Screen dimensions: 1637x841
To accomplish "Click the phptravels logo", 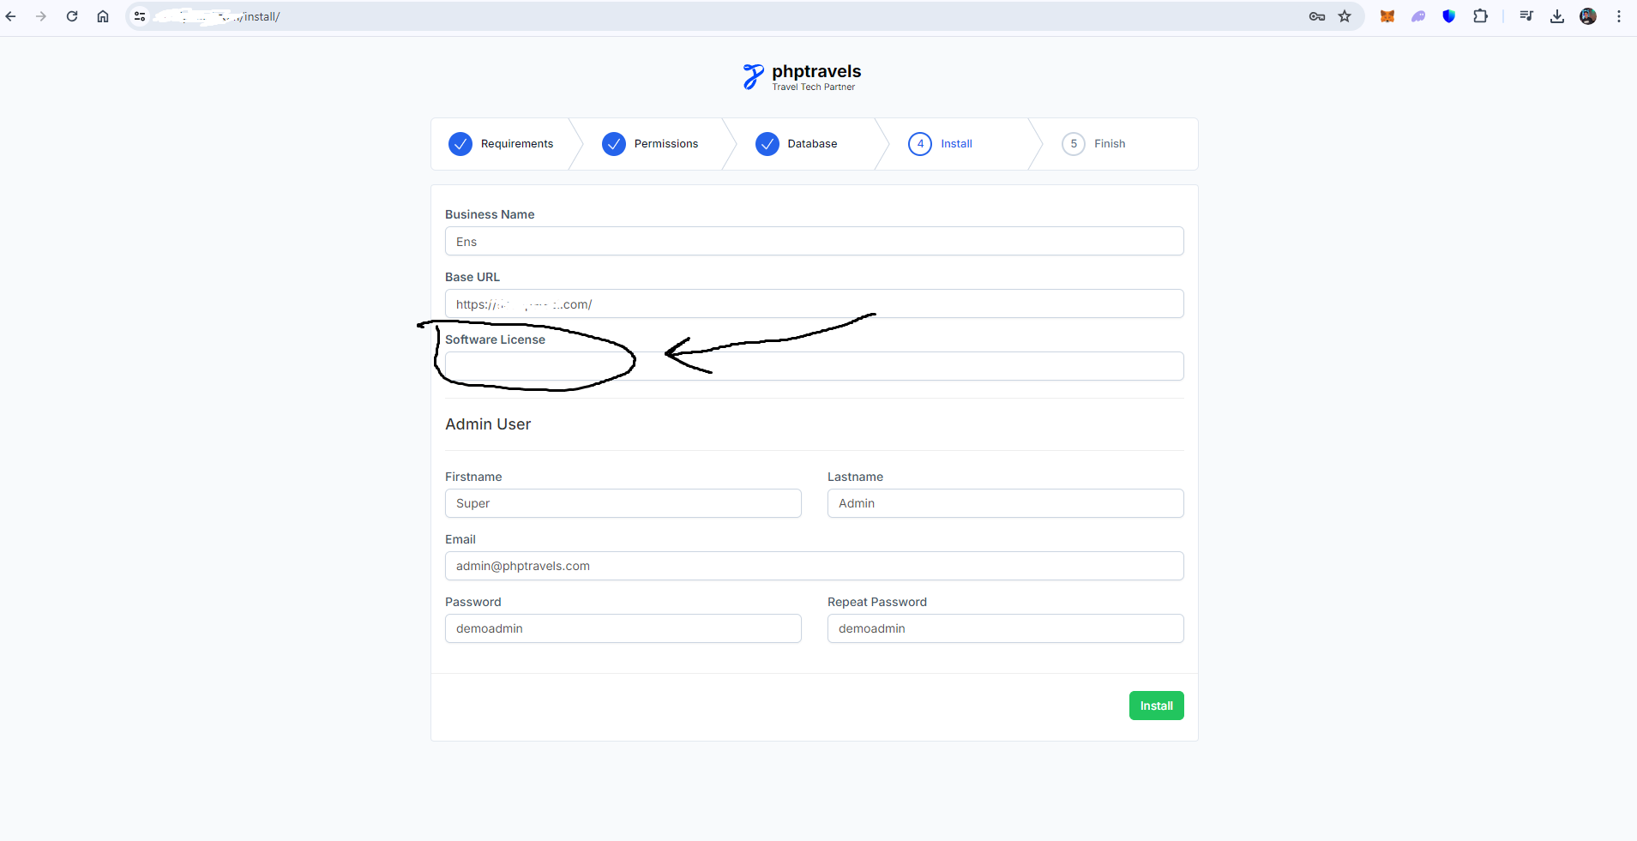I will [802, 76].
